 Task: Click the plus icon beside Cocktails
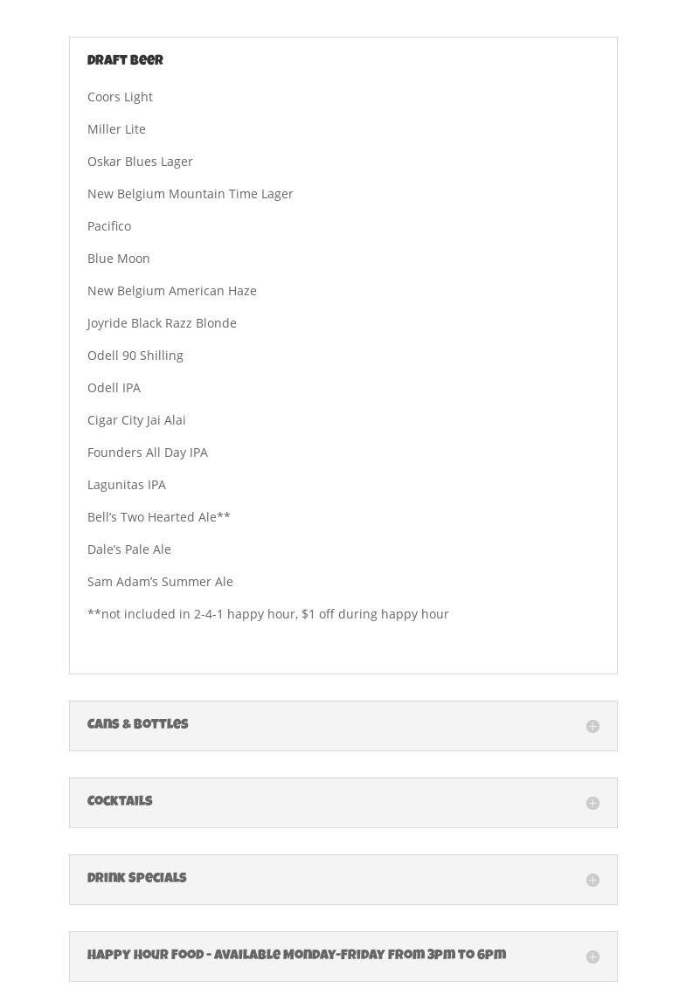pos(592,803)
